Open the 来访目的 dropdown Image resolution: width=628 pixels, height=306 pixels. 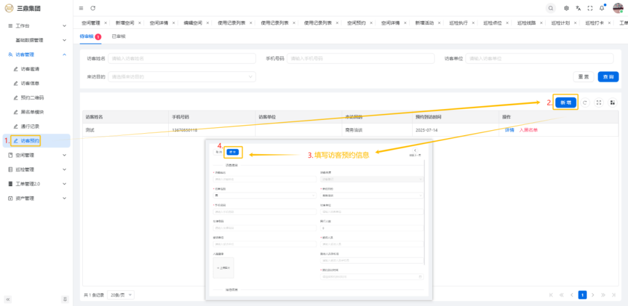pyautogui.click(x=181, y=77)
